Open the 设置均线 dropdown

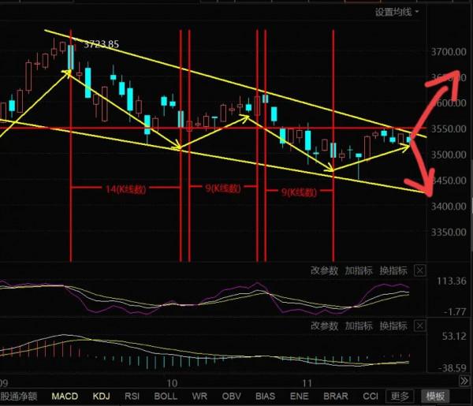coord(397,12)
